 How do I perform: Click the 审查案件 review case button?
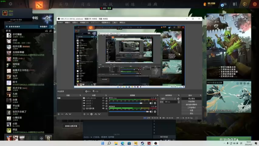[44, 27]
